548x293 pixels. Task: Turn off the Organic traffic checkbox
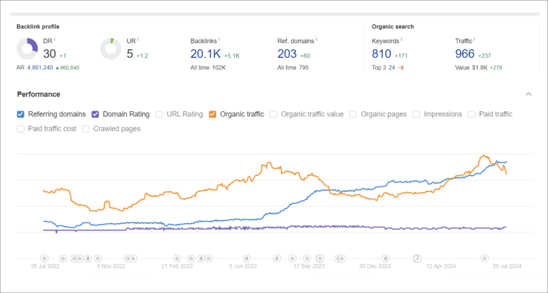coord(213,114)
